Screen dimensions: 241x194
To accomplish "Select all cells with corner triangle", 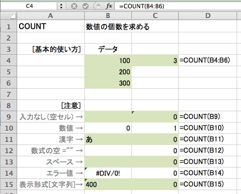I will 9,16.
